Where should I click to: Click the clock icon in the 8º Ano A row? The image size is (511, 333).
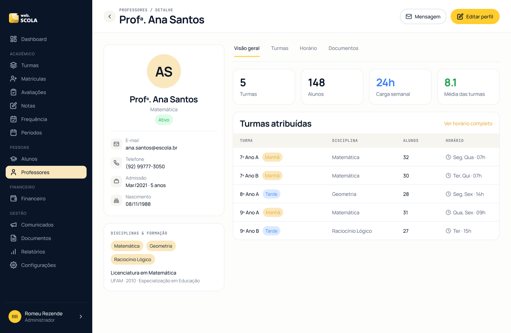448,194
